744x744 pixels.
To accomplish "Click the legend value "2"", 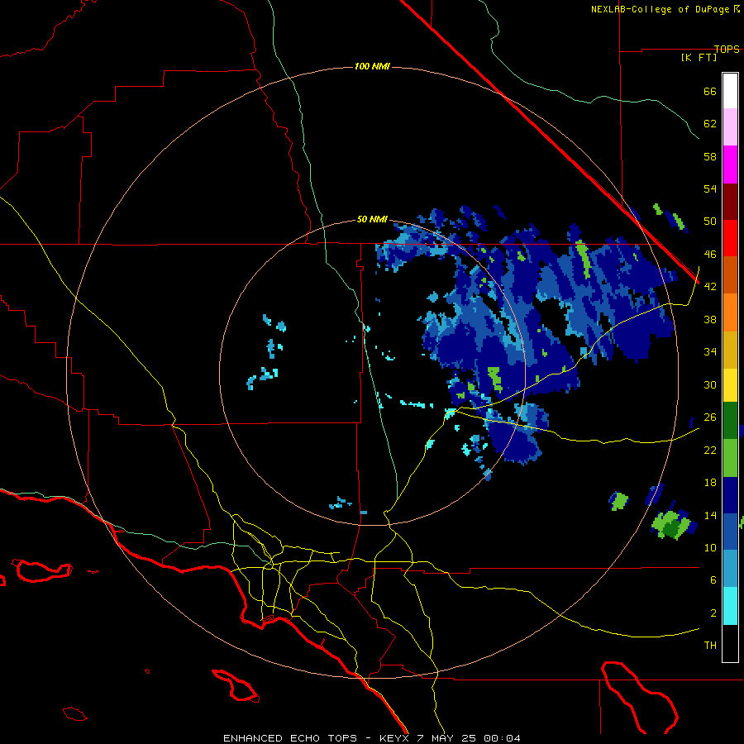I will point(713,613).
